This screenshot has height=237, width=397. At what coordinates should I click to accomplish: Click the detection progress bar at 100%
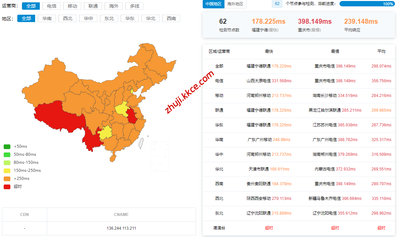[367, 4]
